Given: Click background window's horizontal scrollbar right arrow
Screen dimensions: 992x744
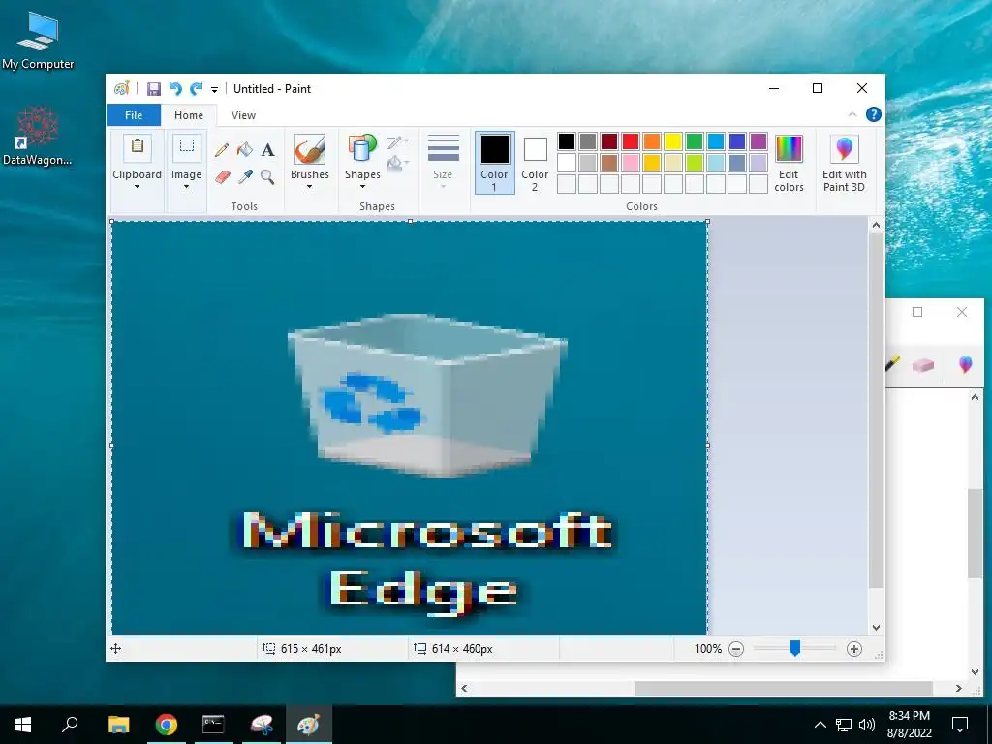Looking at the screenshot, I should (958, 689).
